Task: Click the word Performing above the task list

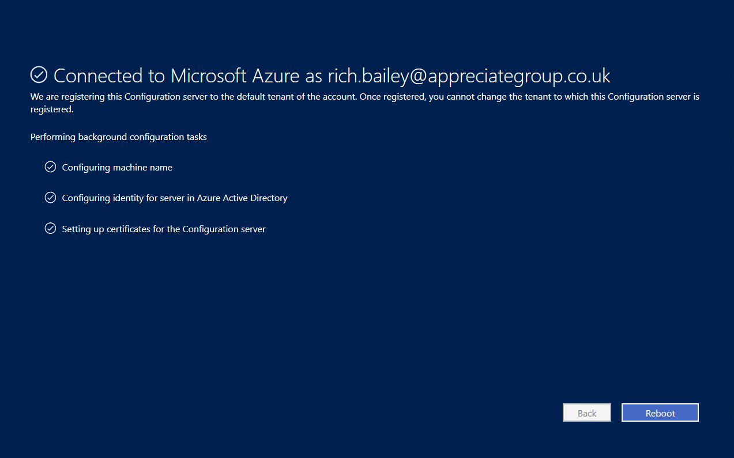Action: 53,137
